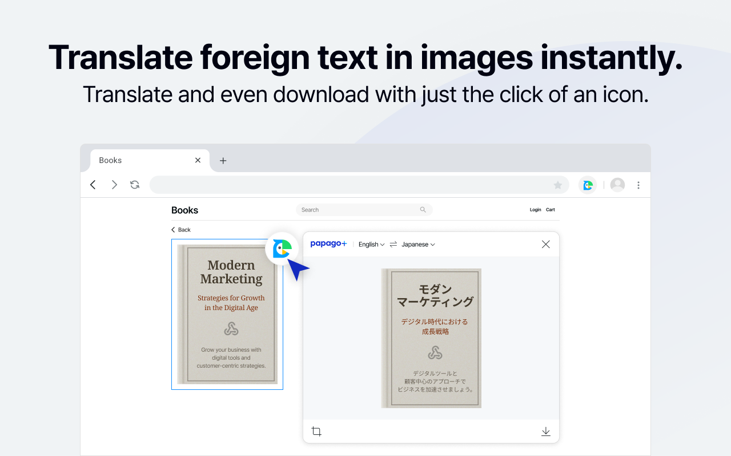Image resolution: width=731 pixels, height=456 pixels.
Task: Reload the current page
Action: [135, 184]
